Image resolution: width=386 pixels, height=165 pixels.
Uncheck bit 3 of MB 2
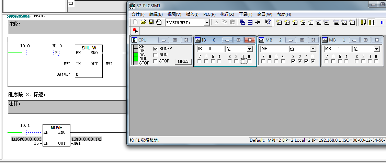[x=293, y=61]
